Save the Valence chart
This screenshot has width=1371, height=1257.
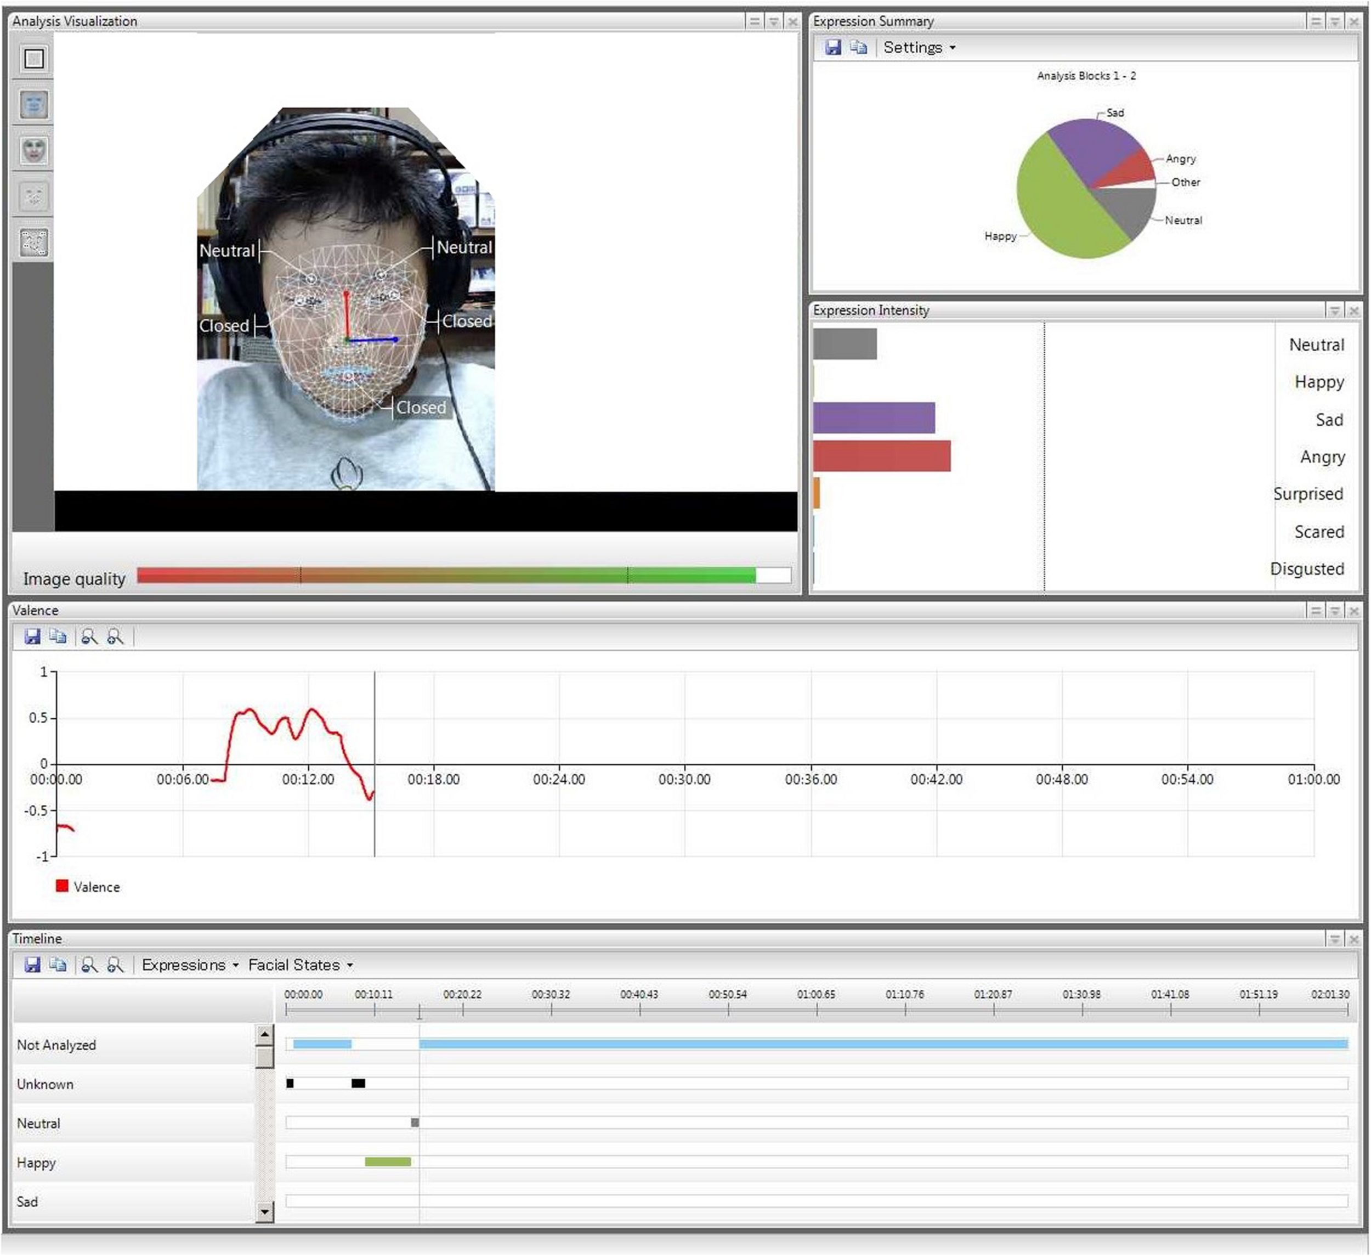click(32, 636)
